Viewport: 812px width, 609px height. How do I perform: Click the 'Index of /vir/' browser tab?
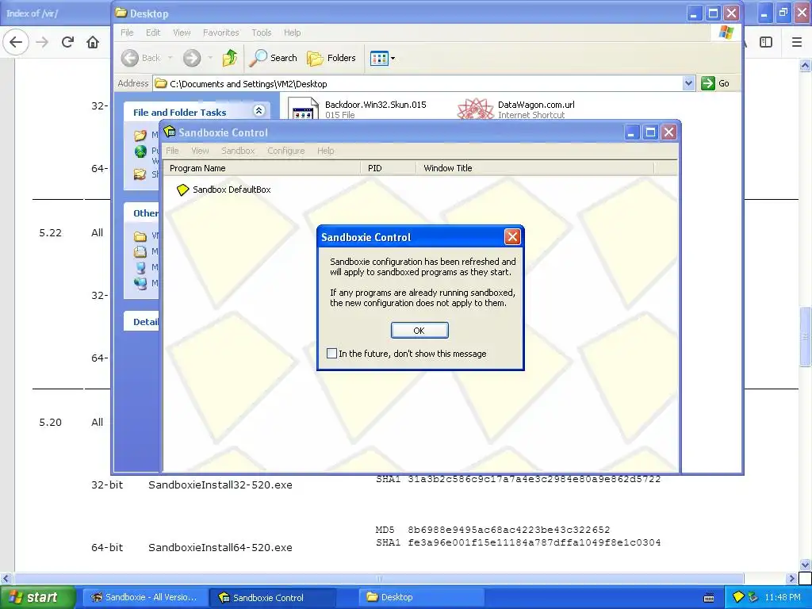point(32,13)
